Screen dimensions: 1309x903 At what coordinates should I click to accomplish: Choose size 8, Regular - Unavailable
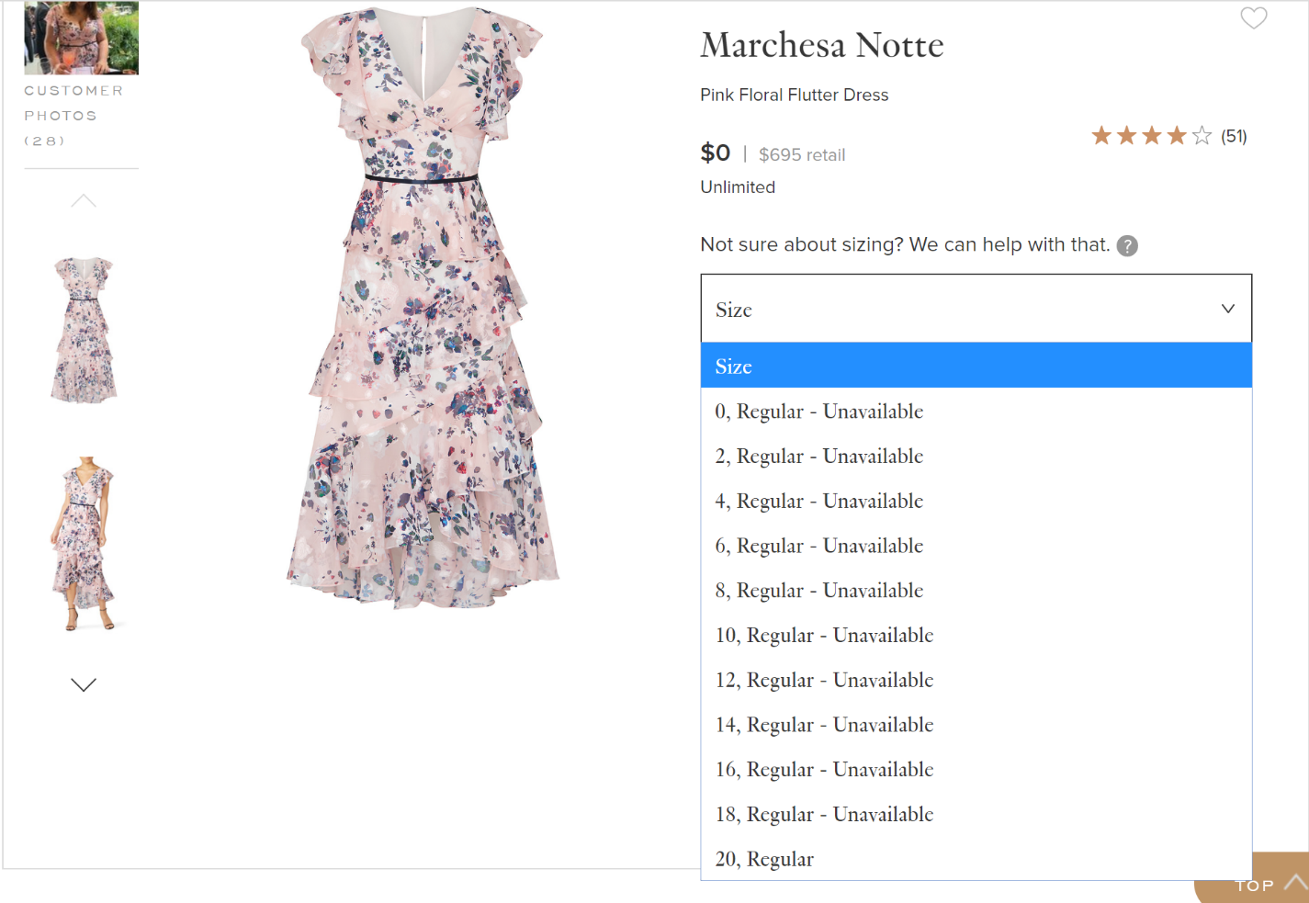[x=976, y=590]
